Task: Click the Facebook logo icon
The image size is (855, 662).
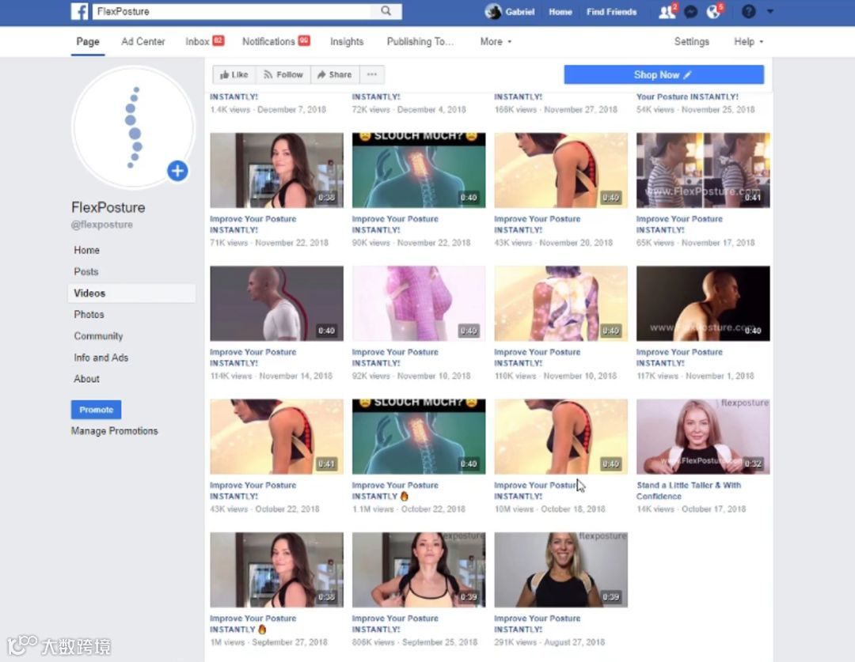Action: click(x=80, y=11)
